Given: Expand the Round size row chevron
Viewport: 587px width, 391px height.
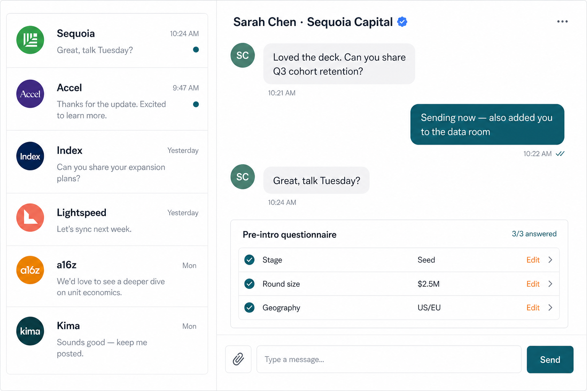Looking at the screenshot, I should [550, 284].
